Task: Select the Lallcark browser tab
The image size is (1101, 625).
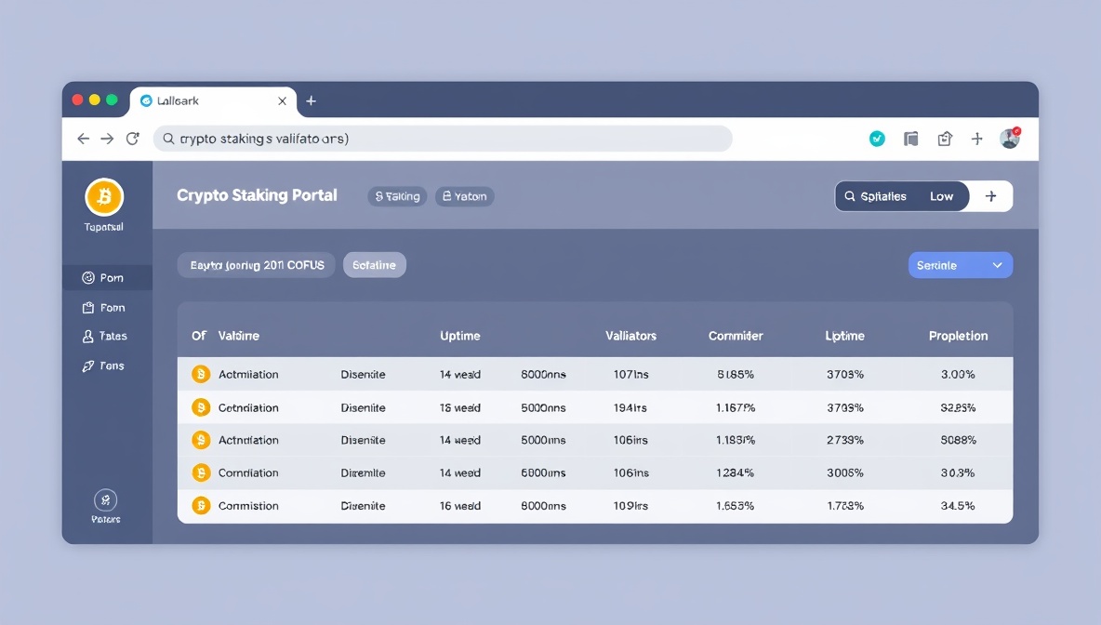Action: pos(213,101)
